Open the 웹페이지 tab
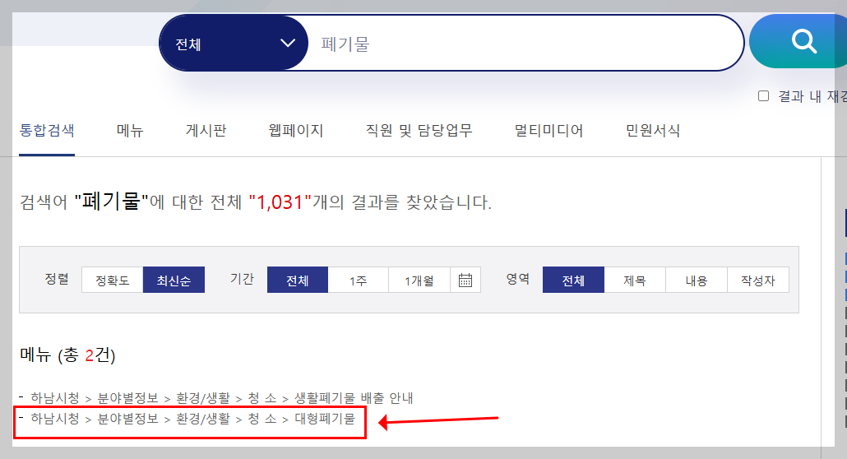The height and width of the screenshot is (459, 847). tap(296, 130)
